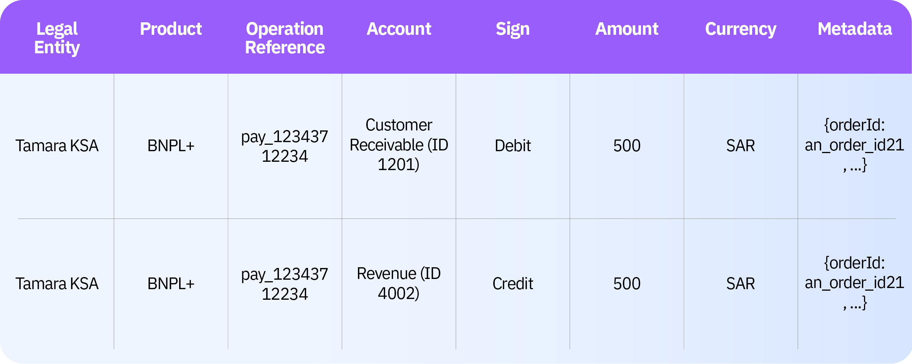Select the Metadata column header
Screen dimensions: 912x364
click(x=855, y=29)
